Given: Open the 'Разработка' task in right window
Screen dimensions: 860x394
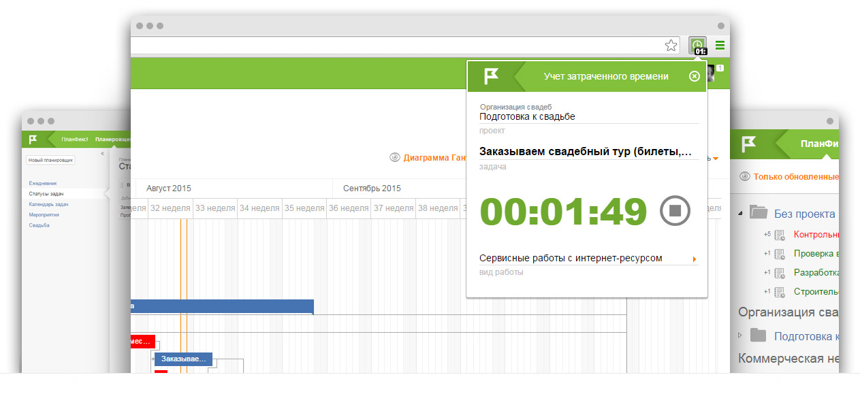Looking at the screenshot, I should [816, 273].
